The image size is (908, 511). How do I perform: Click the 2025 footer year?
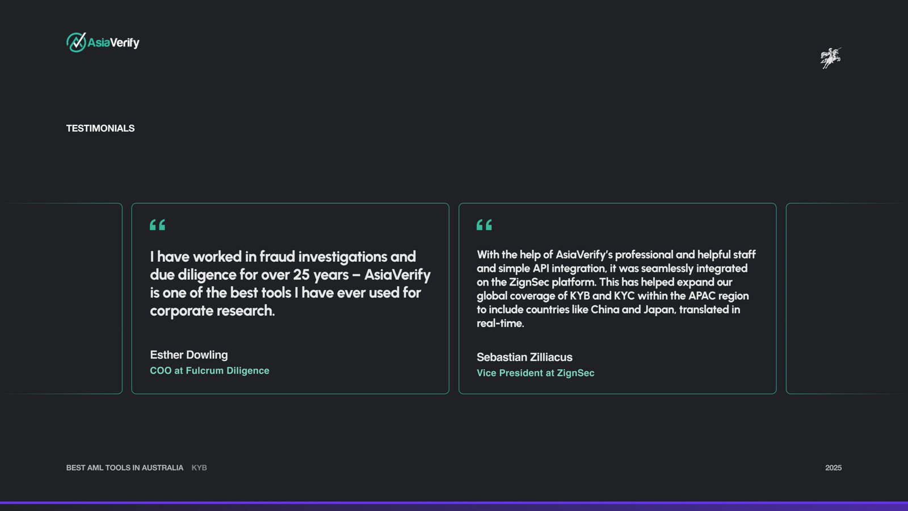click(833, 468)
